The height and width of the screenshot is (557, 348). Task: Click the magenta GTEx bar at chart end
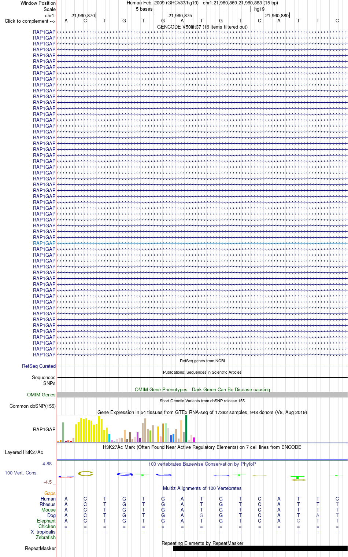pyautogui.click(x=194, y=440)
